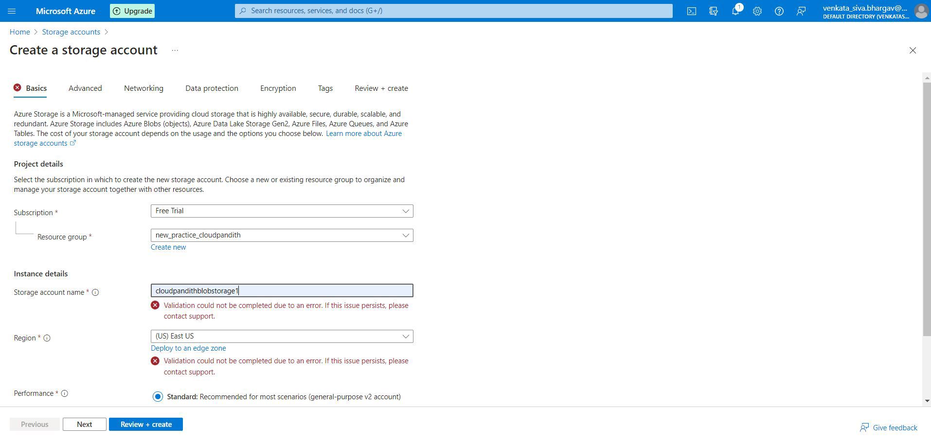Open the Review + create tab
The width and height of the screenshot is (931, 441).
(381, 88)
